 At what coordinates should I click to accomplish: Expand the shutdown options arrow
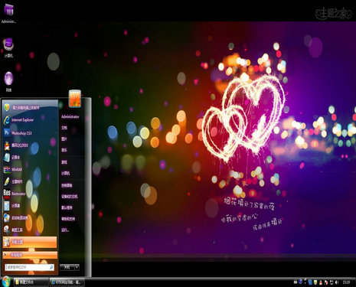click(77, 267)
